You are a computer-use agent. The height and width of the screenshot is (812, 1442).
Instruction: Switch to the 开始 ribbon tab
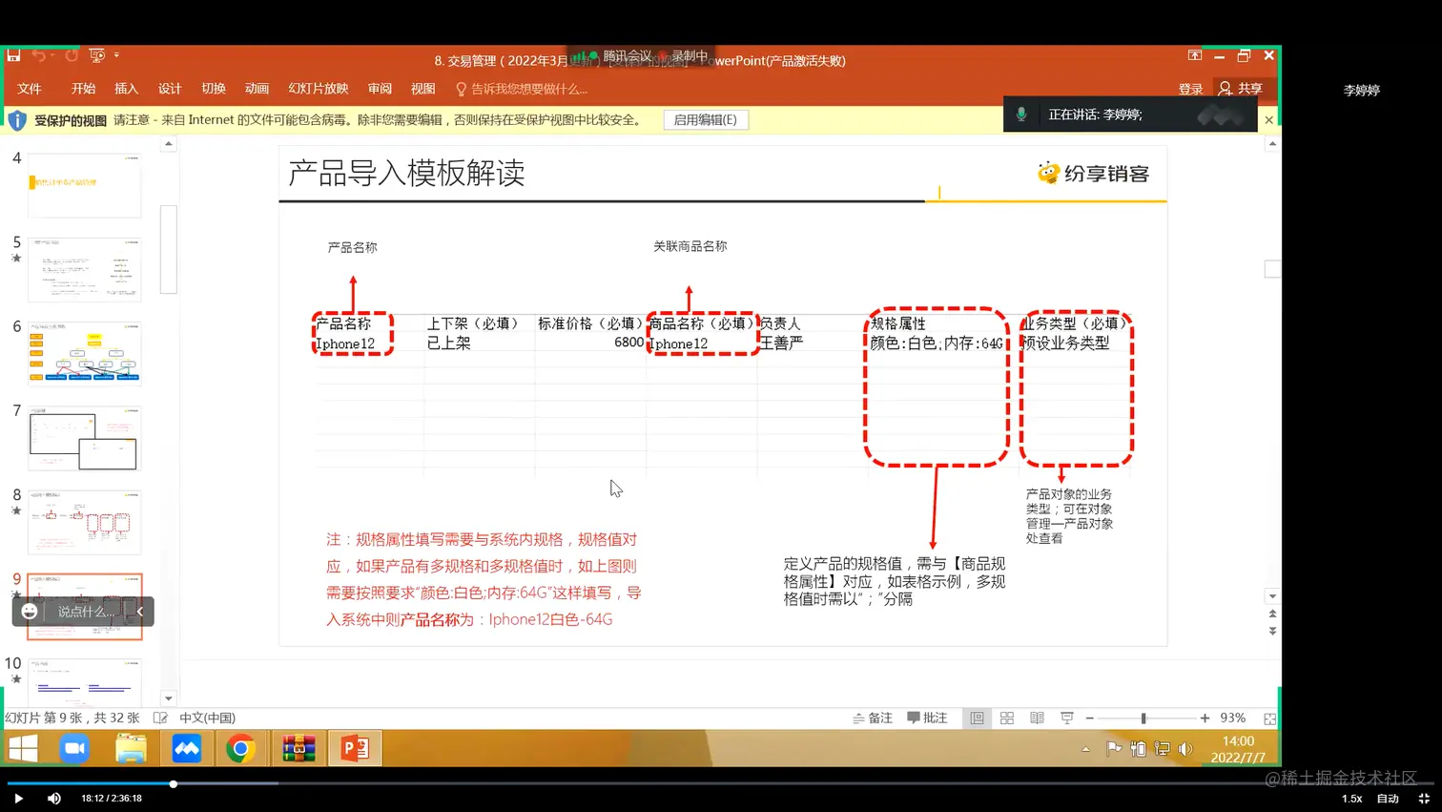pyautogui.click(x=83, y=89)
